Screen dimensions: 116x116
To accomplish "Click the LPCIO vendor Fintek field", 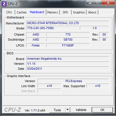I will point(36,45).
